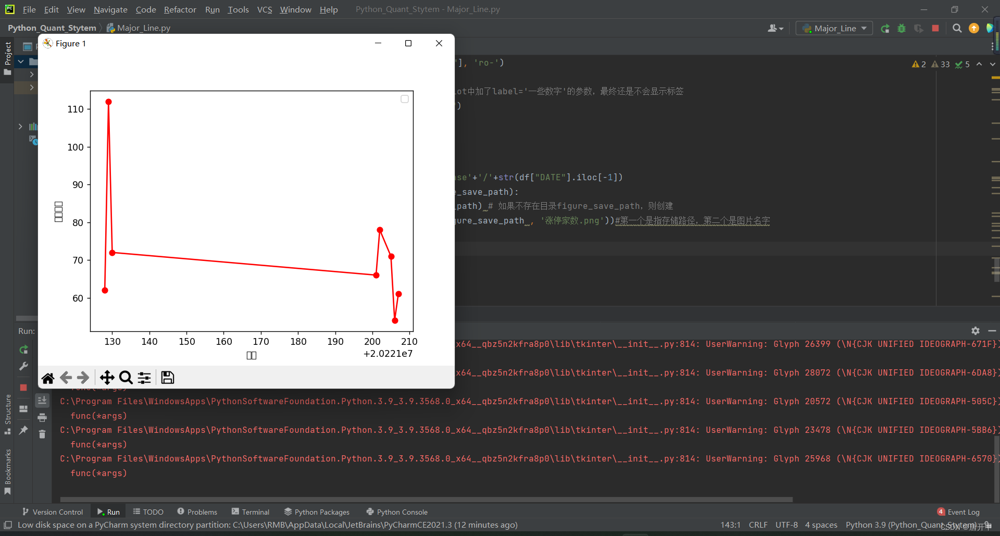
Task: Restore layout in the Run panel
Action: point(23,409)
